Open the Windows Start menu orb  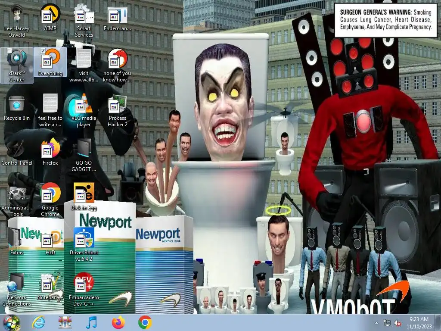(11, 322)
